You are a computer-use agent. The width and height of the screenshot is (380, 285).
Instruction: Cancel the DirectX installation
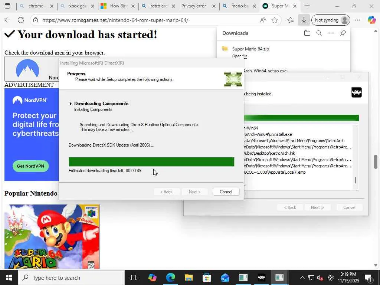click(226, 192)
